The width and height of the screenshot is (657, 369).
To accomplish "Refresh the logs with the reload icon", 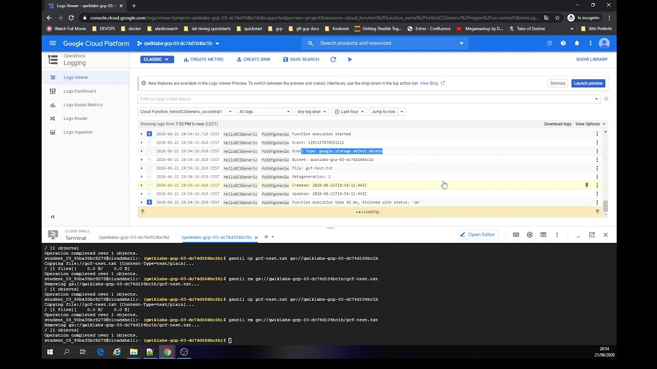I will point(333,59).
